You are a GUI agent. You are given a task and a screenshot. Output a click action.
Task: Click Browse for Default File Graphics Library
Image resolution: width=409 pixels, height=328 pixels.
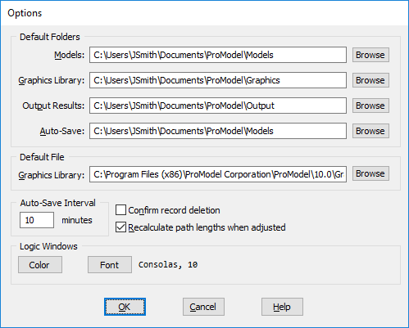(x=370, y=173)
